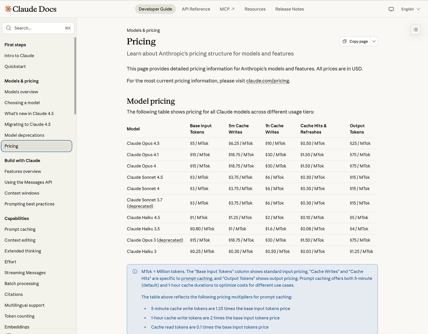Open Models overview in sidebar
This screenshot has width=428, height=334.
pyautogui.click(x=21, y=92)
